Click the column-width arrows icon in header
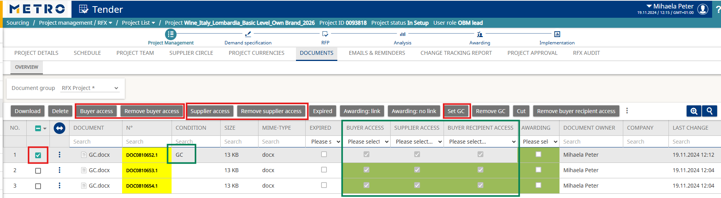The width and height of the screenshot is (721, 198). click(60, 128)
